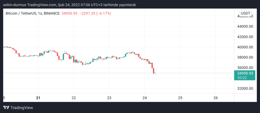Click the 24 date marker on time axis
The height and width of the screenshot is (113, 260).
144,98
